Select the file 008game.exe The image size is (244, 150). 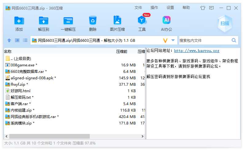(x=74, y=65)
